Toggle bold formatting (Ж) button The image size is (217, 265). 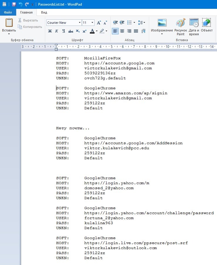click(50, 31)
